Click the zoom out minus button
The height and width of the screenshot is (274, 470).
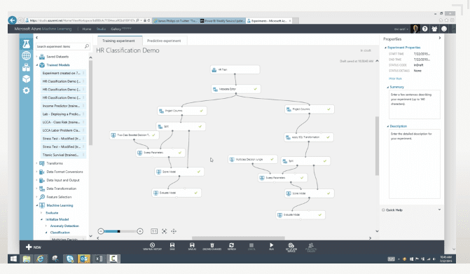coord(101,231)
